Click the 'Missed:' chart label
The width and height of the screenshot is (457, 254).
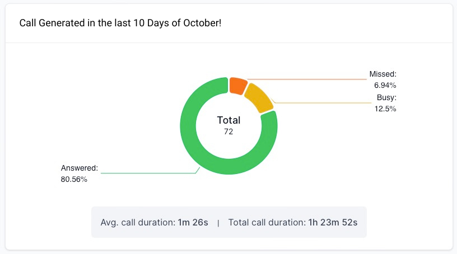(x=383, y=74)
